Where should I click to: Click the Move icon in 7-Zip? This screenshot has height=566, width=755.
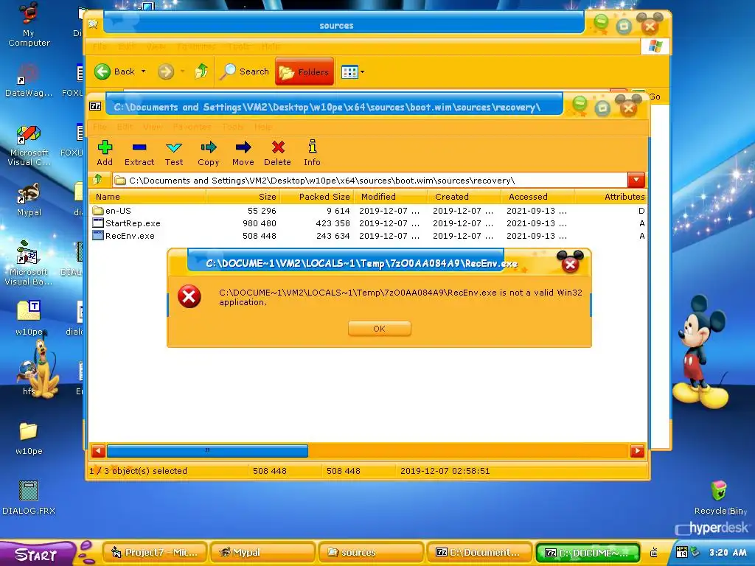[243, 153]
